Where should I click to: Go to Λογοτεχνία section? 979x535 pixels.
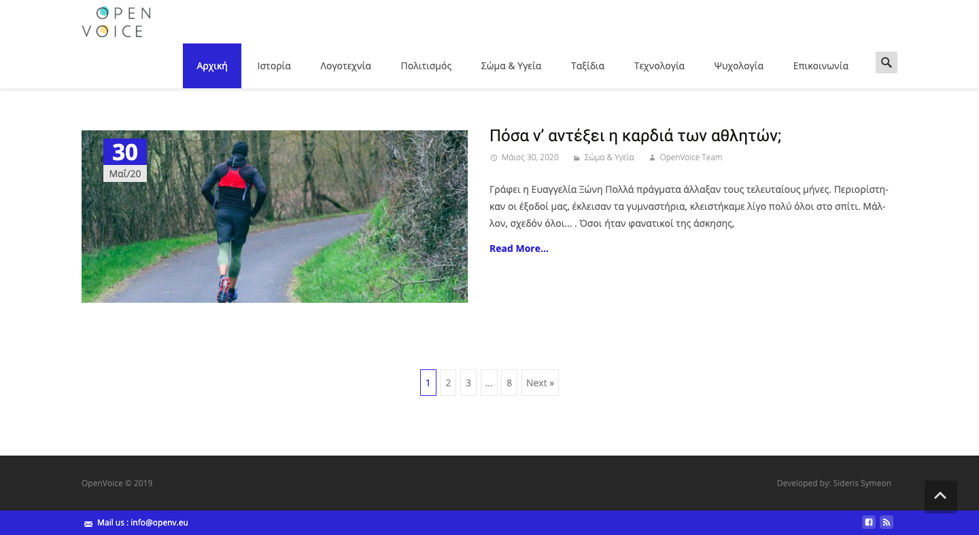pyautogui.click(x=345, y=66)
